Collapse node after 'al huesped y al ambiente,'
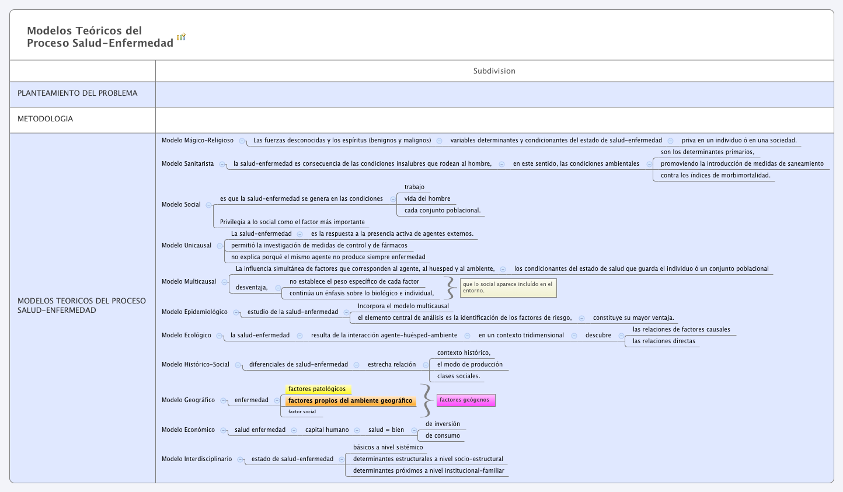The height and width of the screenshot is (492, 843). coord(503,269)
